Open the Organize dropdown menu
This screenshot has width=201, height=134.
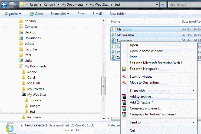click(x=13, y=14)
